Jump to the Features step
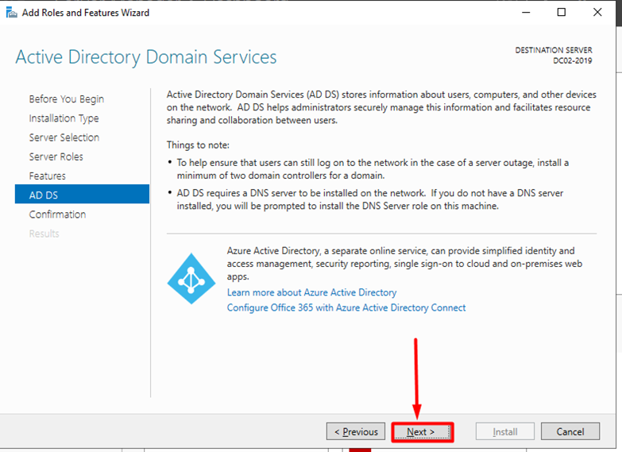The height and width of the screenshot is (452, 622). [48, 176]
